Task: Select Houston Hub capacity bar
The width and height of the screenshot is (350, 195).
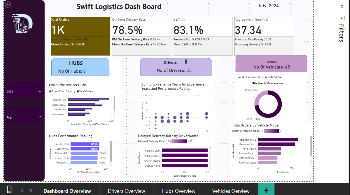Action: click(x=88, y=99)
